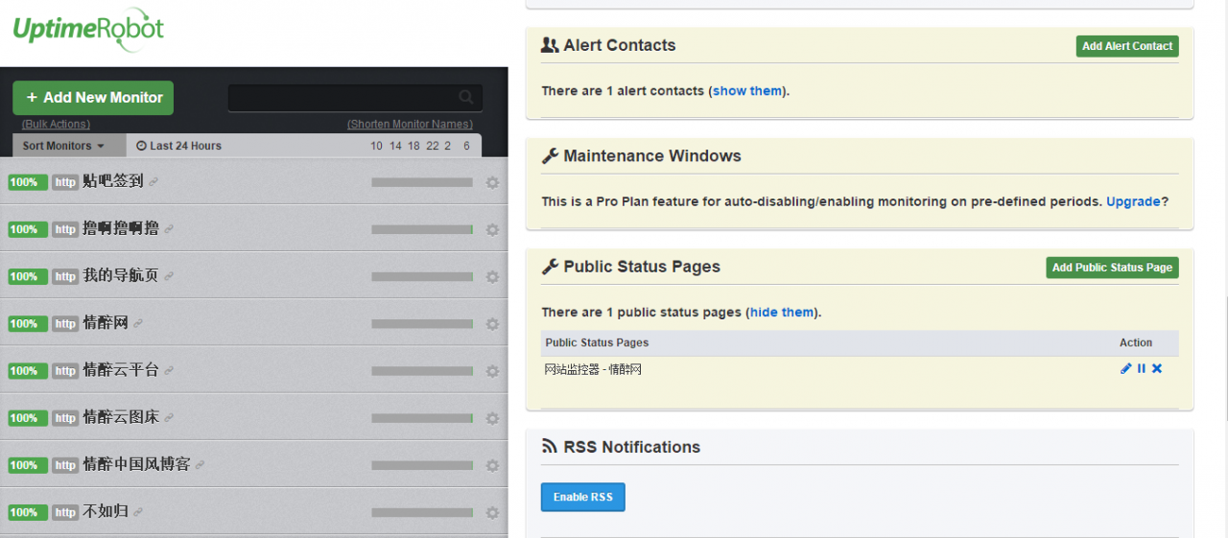
Task: Show the alert contacts list
Action: coord(747,91)
